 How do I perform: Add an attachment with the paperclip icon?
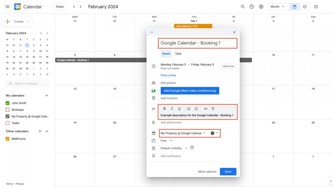153,122
